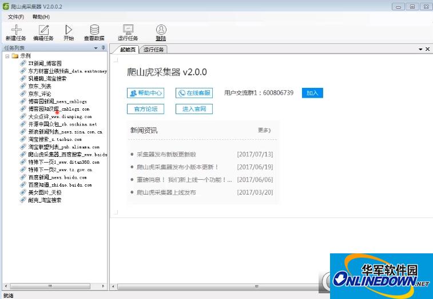Click the 更多》 news link
433x299 pixels.
(264, 130)
